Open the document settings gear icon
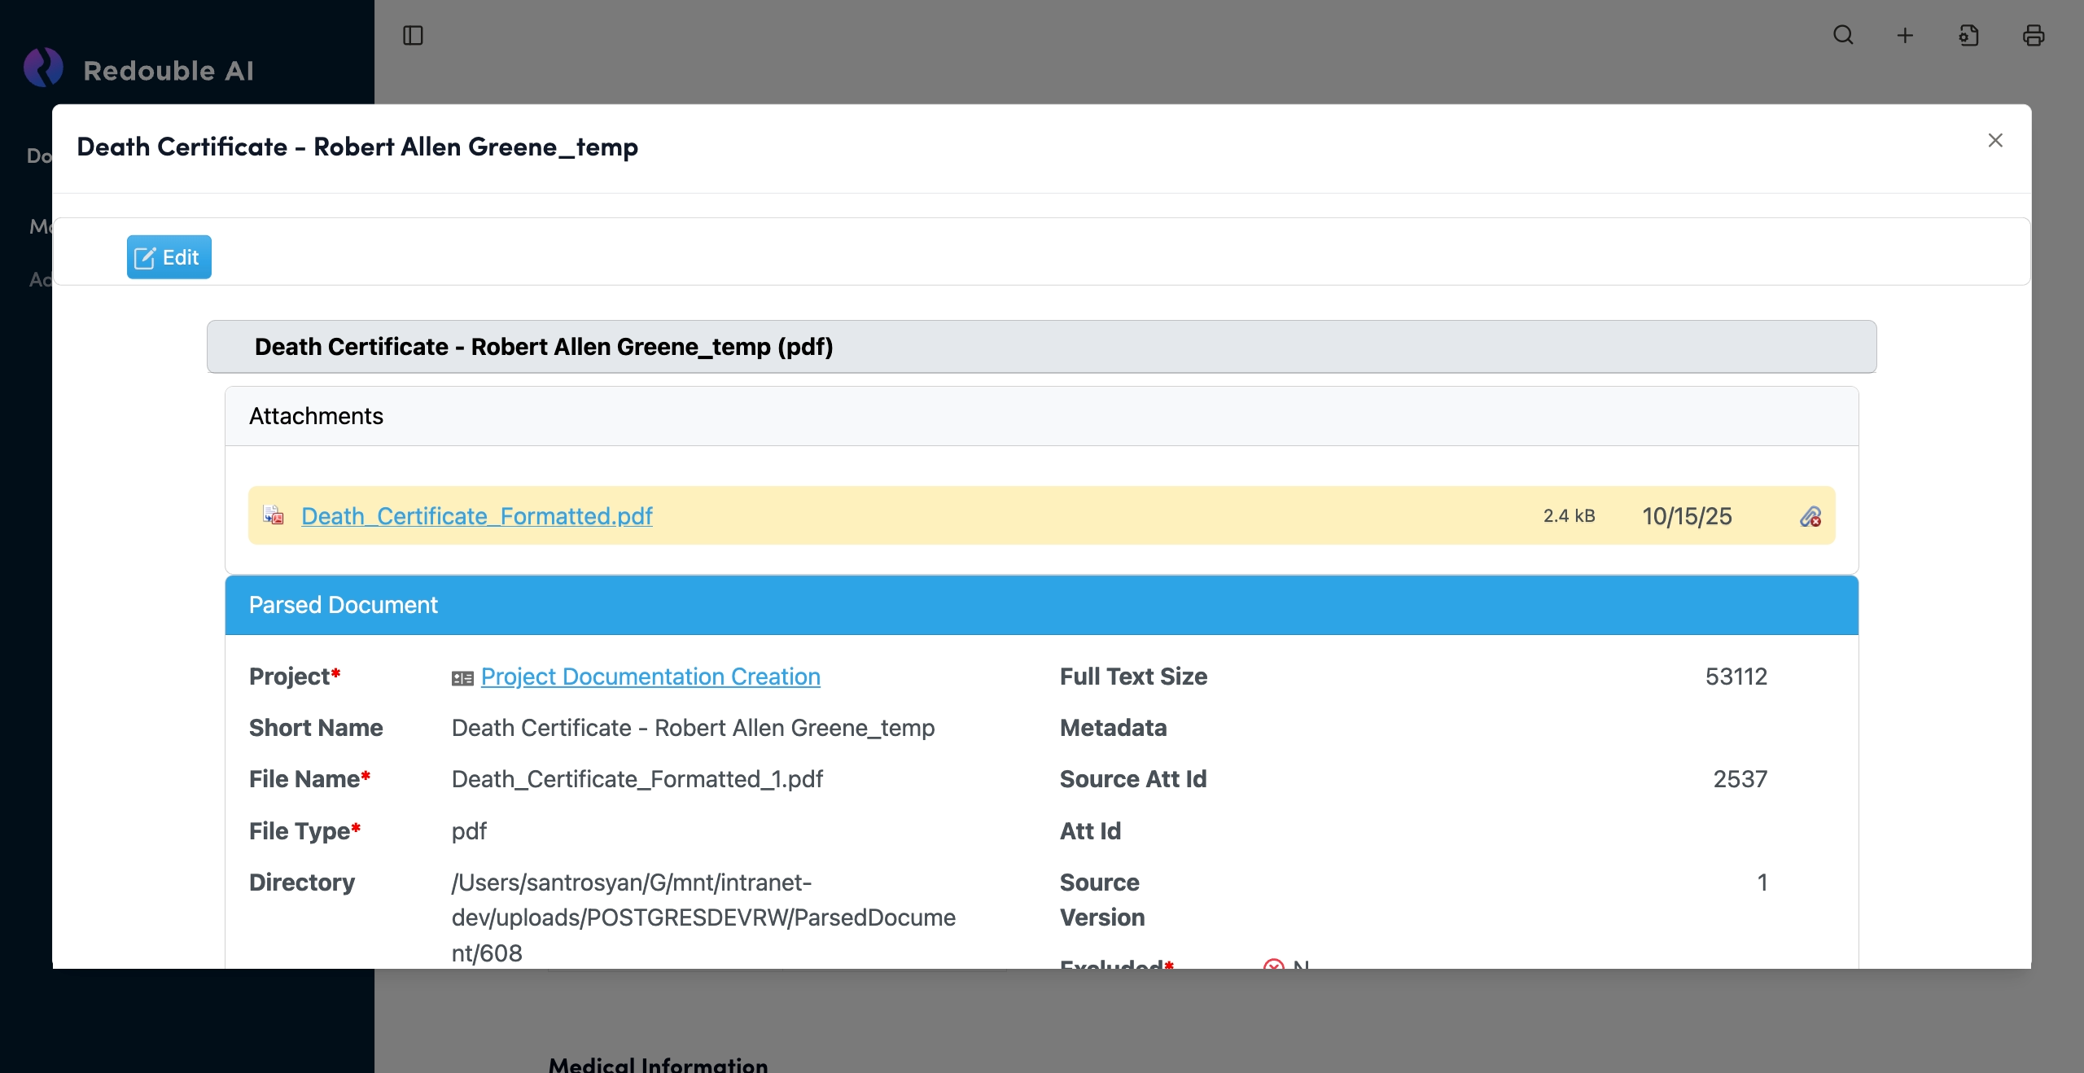The width and height of the screenshot is (2084, 1073). coord(1968,35)
